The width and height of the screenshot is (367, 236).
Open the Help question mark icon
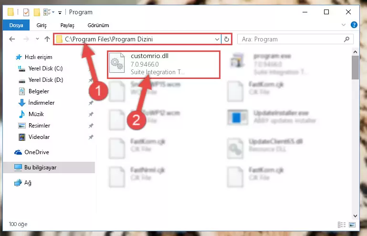354,25
